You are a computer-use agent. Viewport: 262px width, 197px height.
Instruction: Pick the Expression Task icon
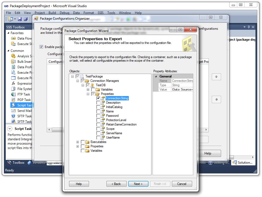click(13, 83)
